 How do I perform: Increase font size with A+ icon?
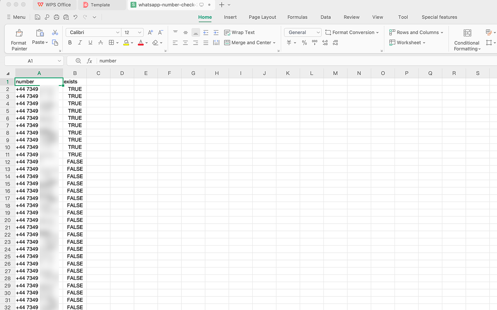[150, 33]
